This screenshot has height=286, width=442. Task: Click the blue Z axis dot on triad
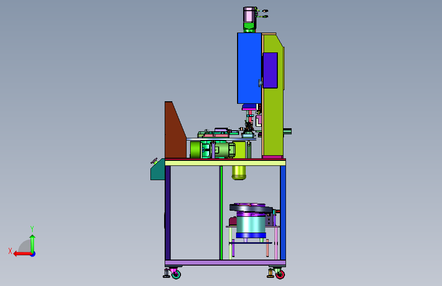[33, 254]
